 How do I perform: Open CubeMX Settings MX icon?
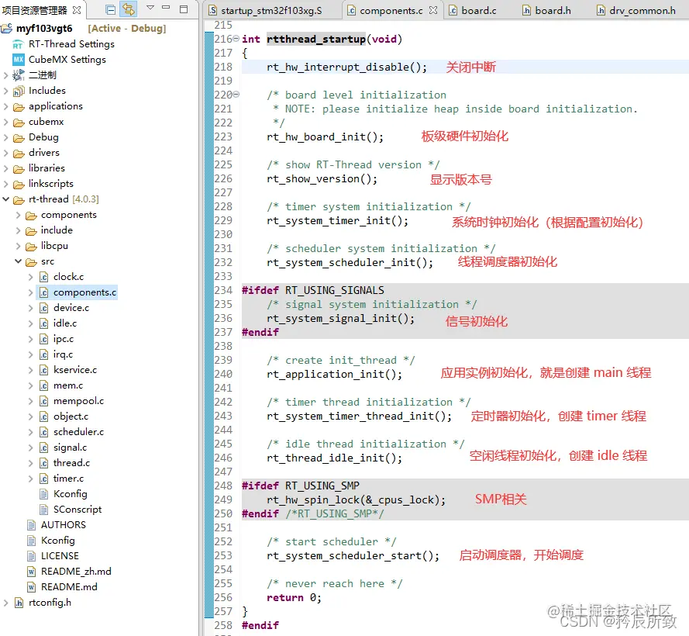19,60
